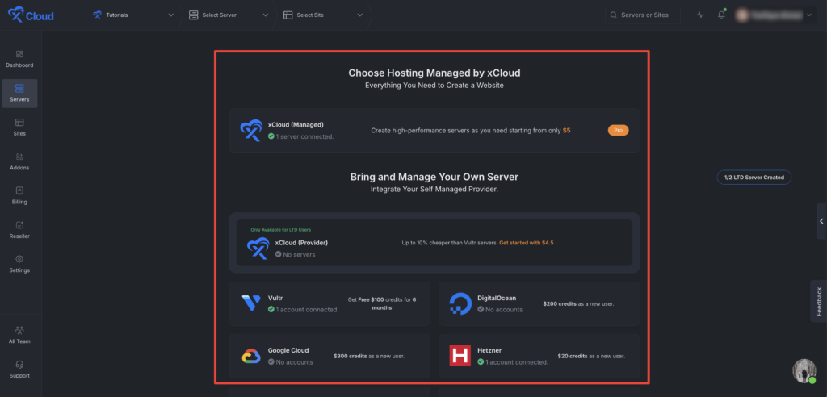Open the Feedback side tab
This screenshot has width=827, height=397.
[x=819, y=301]
